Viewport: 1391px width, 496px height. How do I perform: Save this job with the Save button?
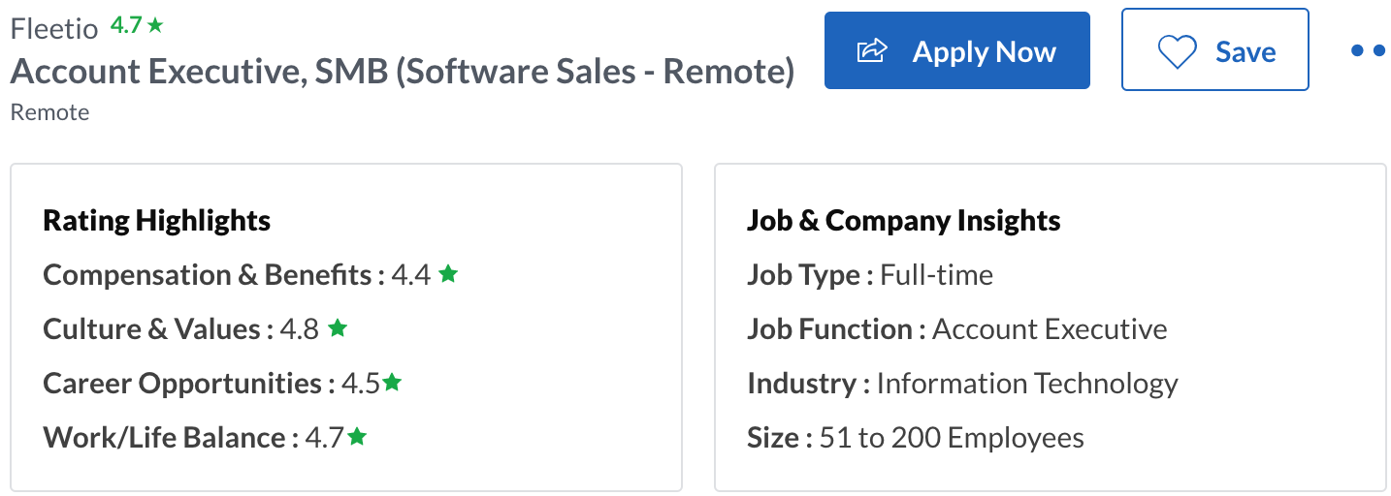[x=1215, y=50]
